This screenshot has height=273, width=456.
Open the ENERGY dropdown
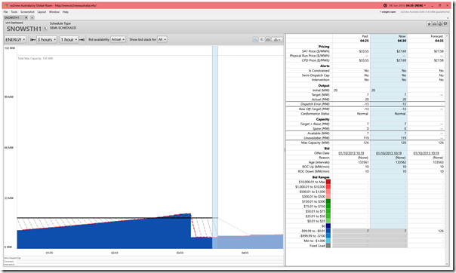pos(15,39)
